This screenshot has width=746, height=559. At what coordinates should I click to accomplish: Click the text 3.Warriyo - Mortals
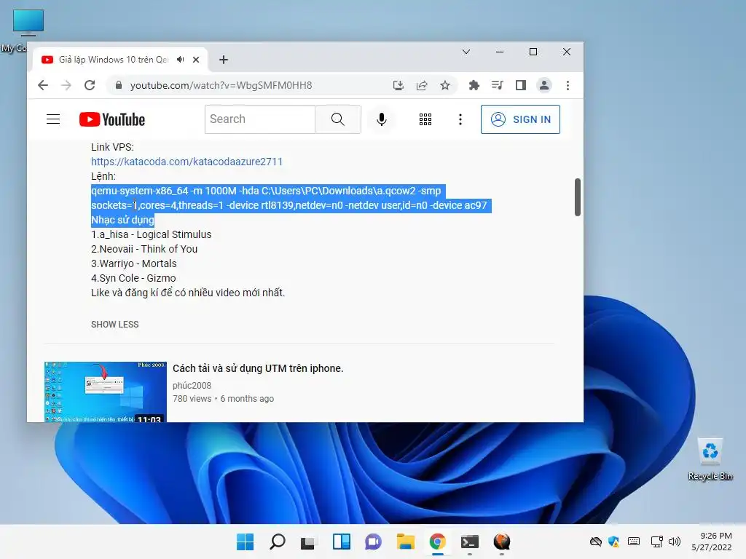pyautogui.click(x=134, y=263)
